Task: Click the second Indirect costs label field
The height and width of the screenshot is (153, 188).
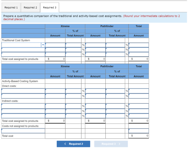Action: click(x=23, y=111)
